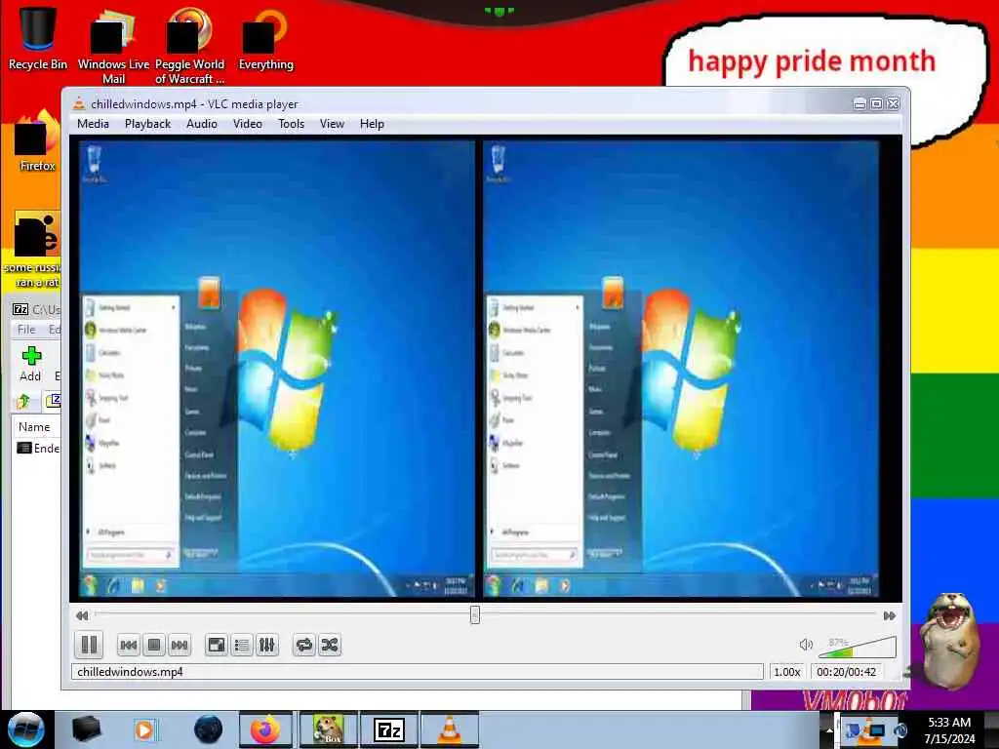Open Windows Live Mail desktop shortcut
999x749 pixels.
pos(113,46)
